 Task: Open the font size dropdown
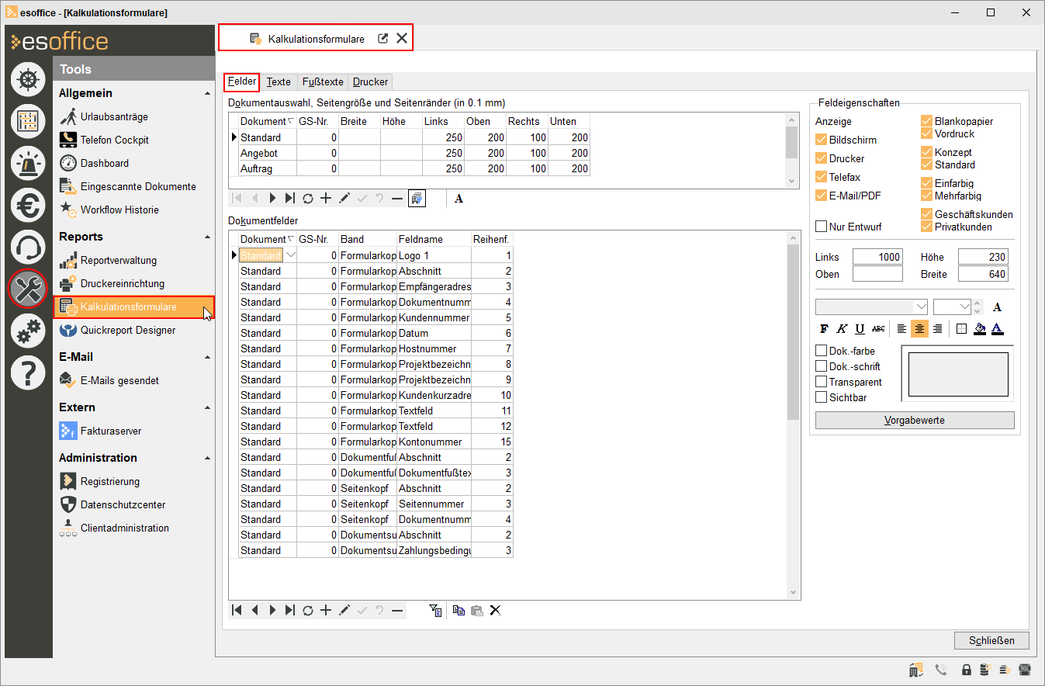click(964, 307)
